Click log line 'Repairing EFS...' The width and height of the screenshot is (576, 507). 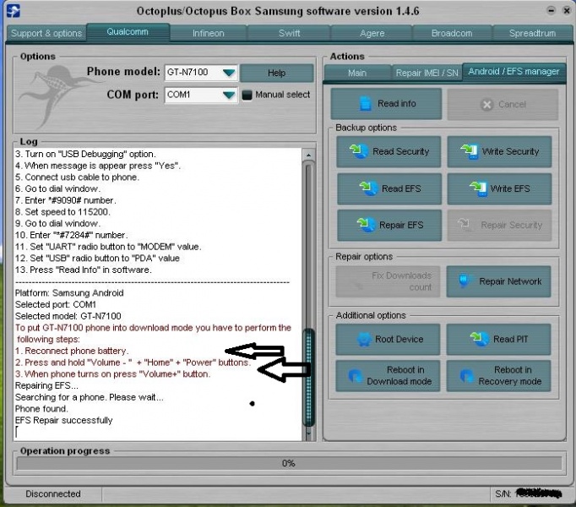(x=46, y=385)
